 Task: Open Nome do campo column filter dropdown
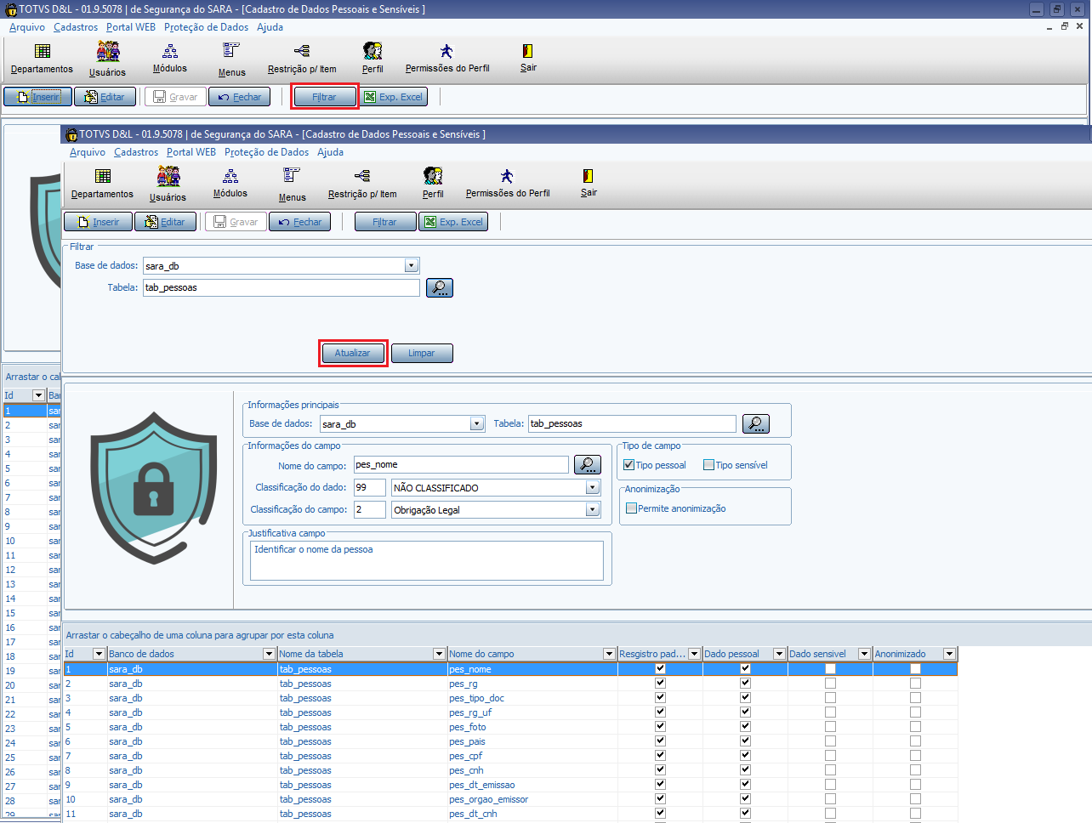coord(609,654)
